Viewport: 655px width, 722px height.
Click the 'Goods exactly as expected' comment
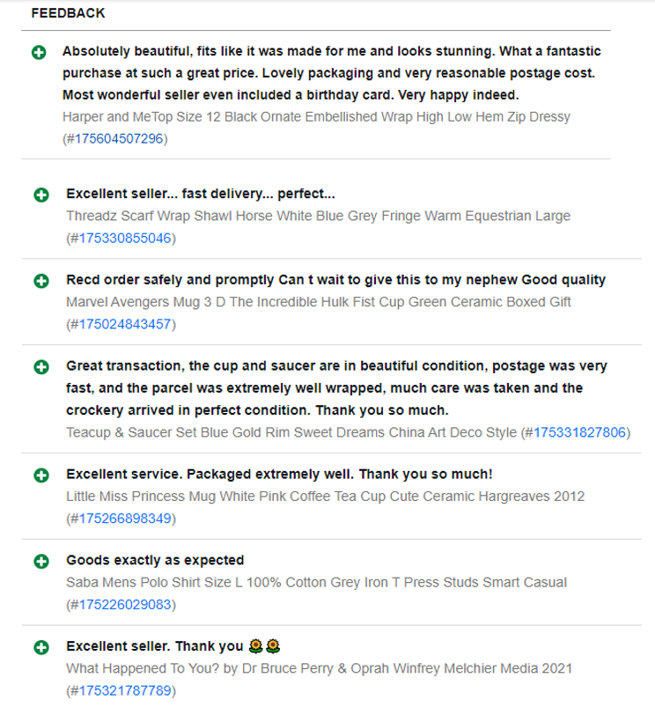(155, 560)
